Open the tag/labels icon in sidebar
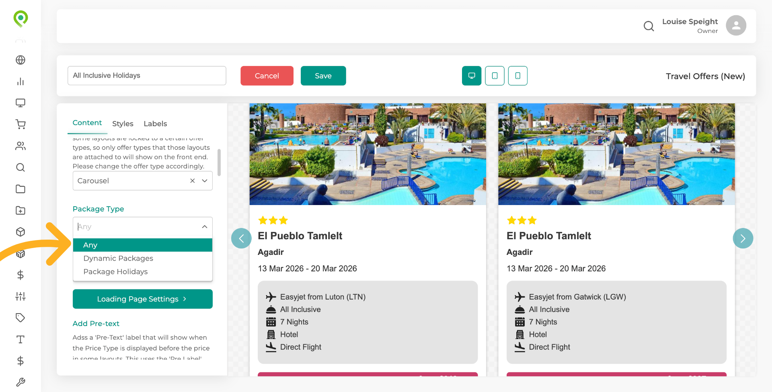772x392 pixels. click(x=21, y=318)
